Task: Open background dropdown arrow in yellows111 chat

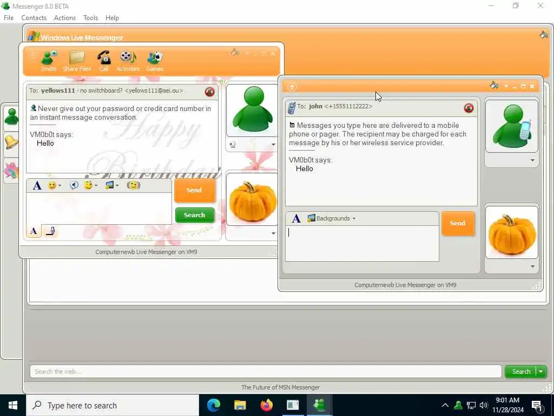Action: [117, 185]
